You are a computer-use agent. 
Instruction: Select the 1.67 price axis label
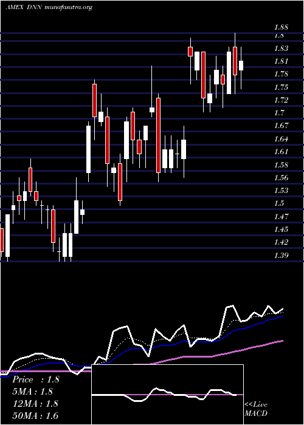(281, 126)
